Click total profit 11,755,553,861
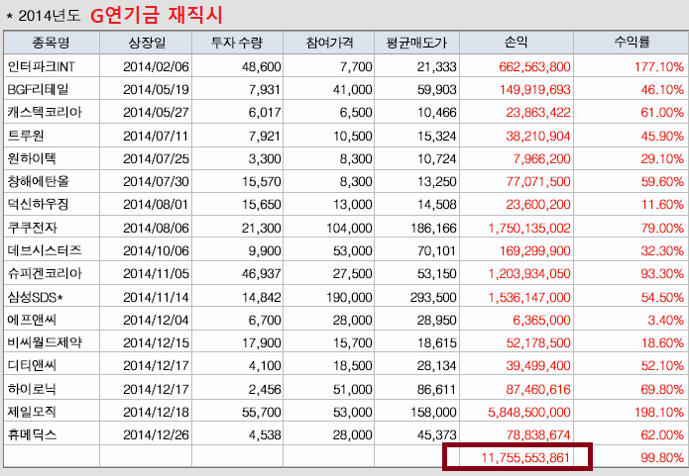689x476 pixels. coord(525,457)
